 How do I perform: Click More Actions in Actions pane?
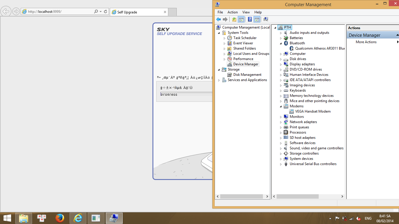[x=366, y=42]
